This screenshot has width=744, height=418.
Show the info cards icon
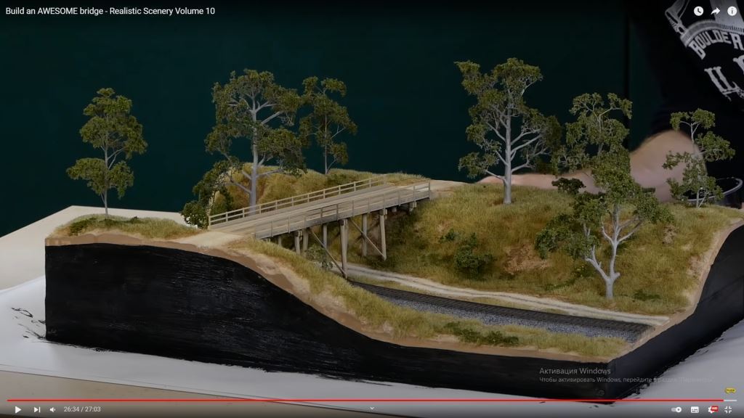pyautogui.click(x=732, y=11)
